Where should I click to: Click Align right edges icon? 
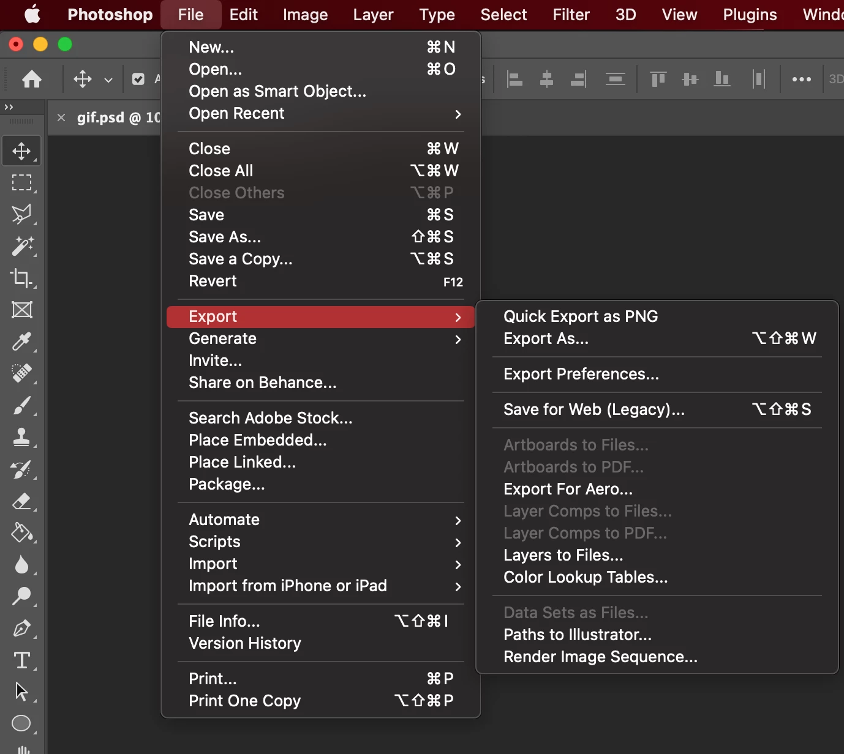(578, 79)
